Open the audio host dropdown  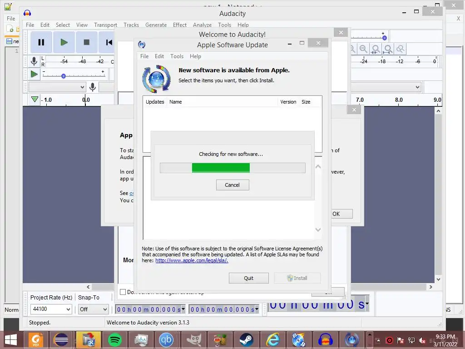[x=57, y=87]
